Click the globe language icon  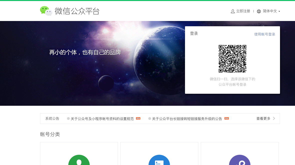coord(259,11)
